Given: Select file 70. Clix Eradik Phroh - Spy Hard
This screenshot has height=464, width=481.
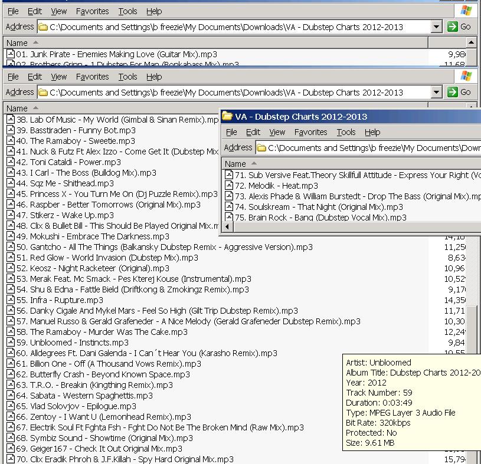Looking at the screenshot, I should [x=132, y=459].
